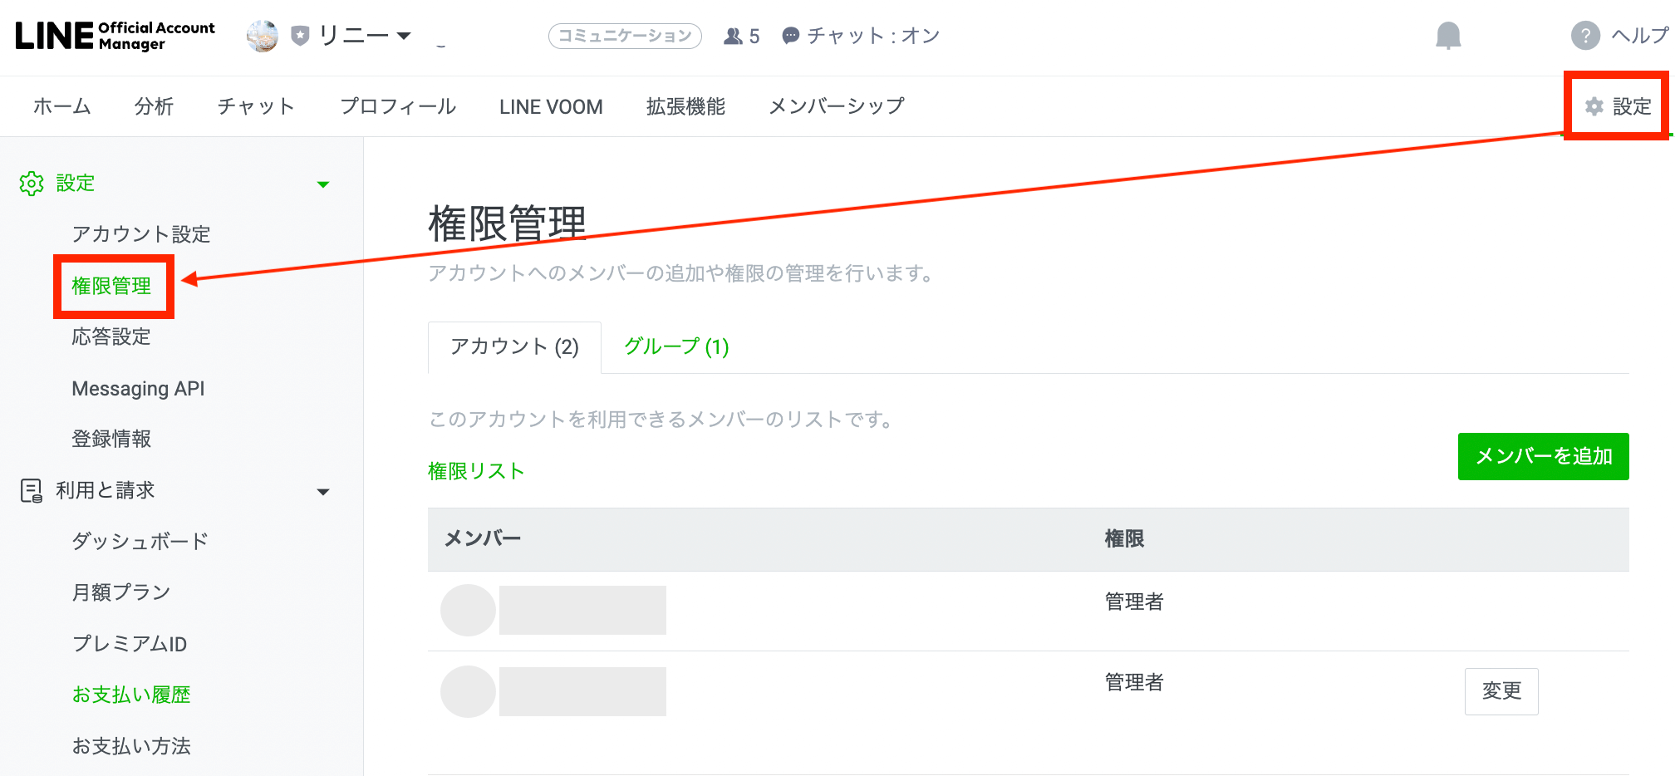Open お支払い履歴 in the sidebar
This screenshot has height=776, width=1675.
point(131,695)
